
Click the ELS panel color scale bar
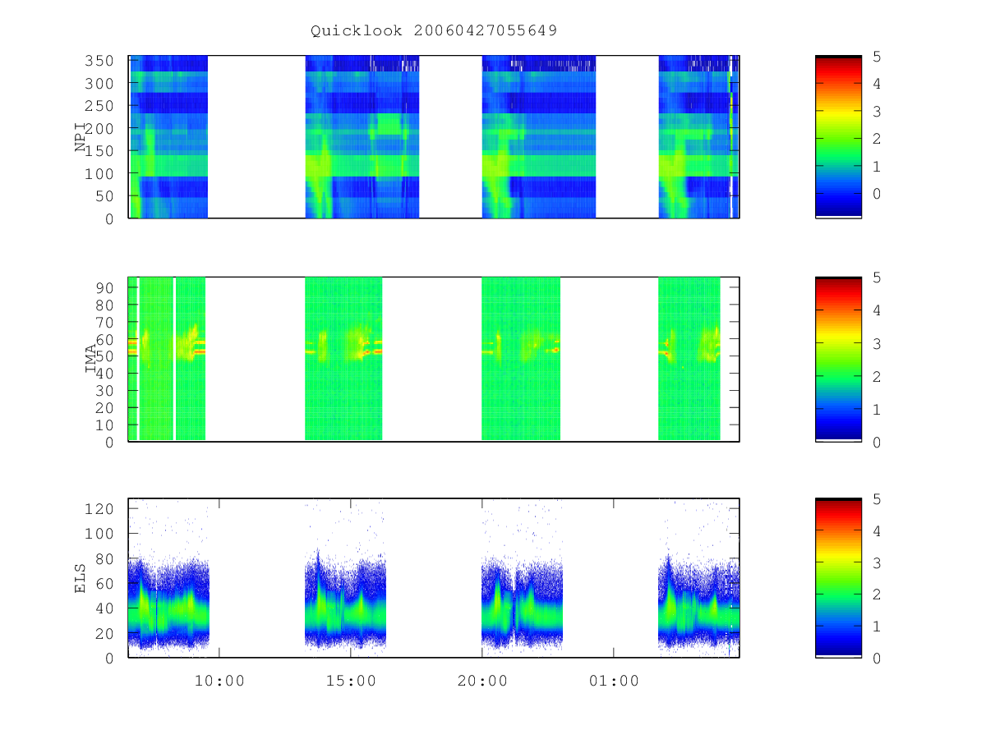pos(838,577)
